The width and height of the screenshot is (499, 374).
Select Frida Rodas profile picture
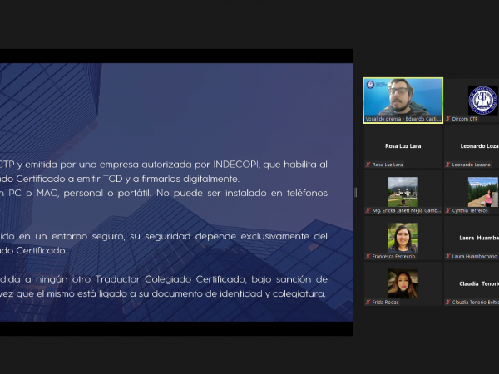(403, 283)
